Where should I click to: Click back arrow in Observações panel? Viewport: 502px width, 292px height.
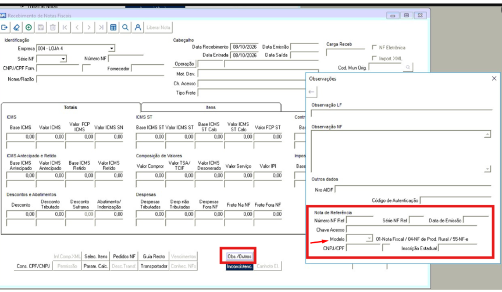tap(312, 92)
